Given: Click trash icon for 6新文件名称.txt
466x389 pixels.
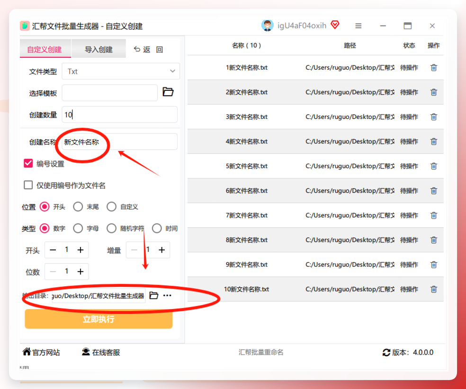Looking at the screenshot, I should click(434, 191).
